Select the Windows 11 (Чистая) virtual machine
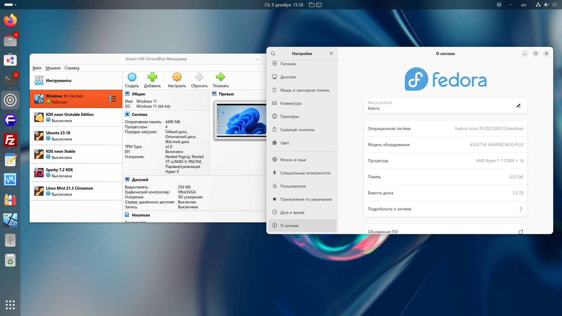The image size is (562, 316). [76, 99]
